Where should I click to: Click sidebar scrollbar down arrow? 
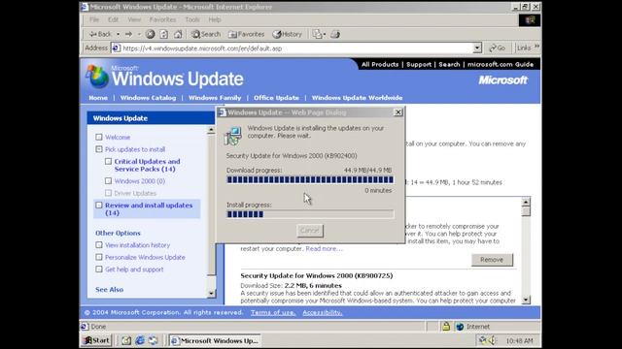(x=211, y=293)
